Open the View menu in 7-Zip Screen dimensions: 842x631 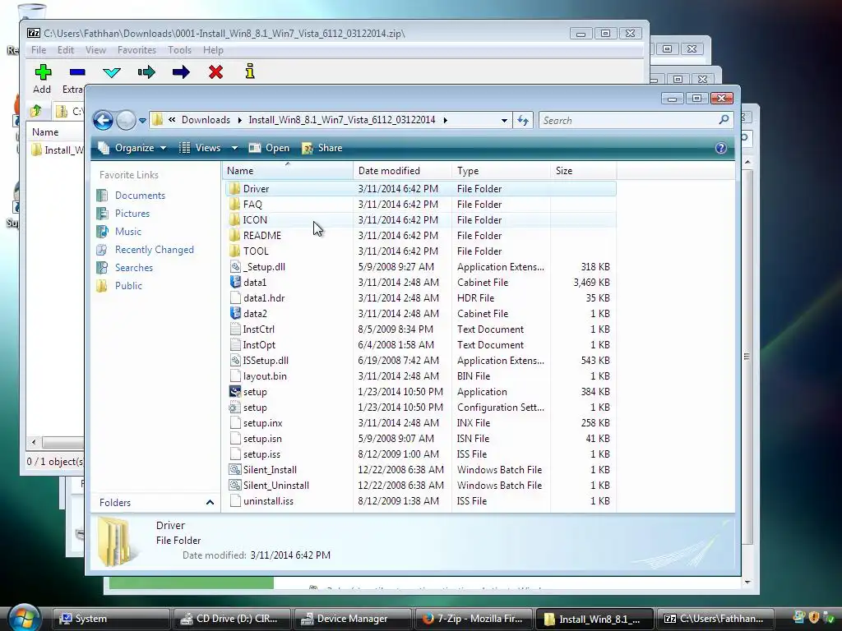point(95,50)
